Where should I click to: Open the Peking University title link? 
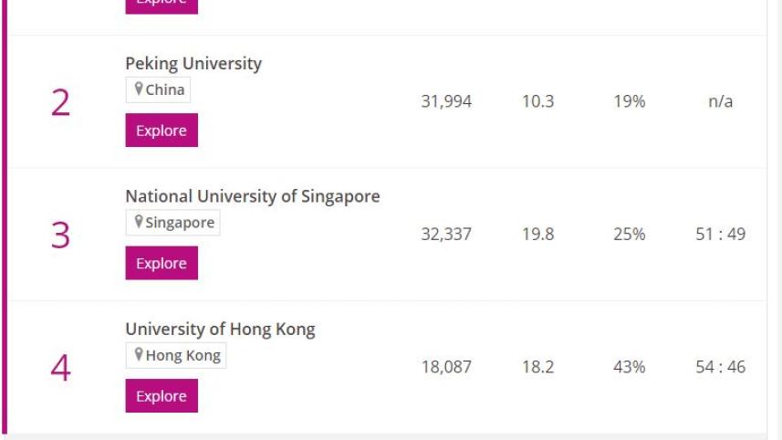pos(193,64)
